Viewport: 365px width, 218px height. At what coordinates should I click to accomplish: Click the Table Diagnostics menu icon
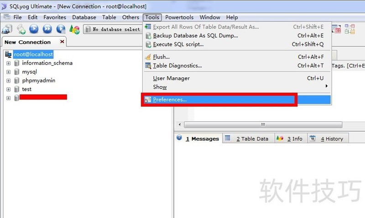pos(148,66)
